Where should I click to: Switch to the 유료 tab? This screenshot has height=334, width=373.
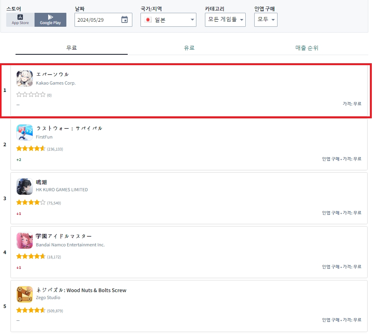click(189, 48)
